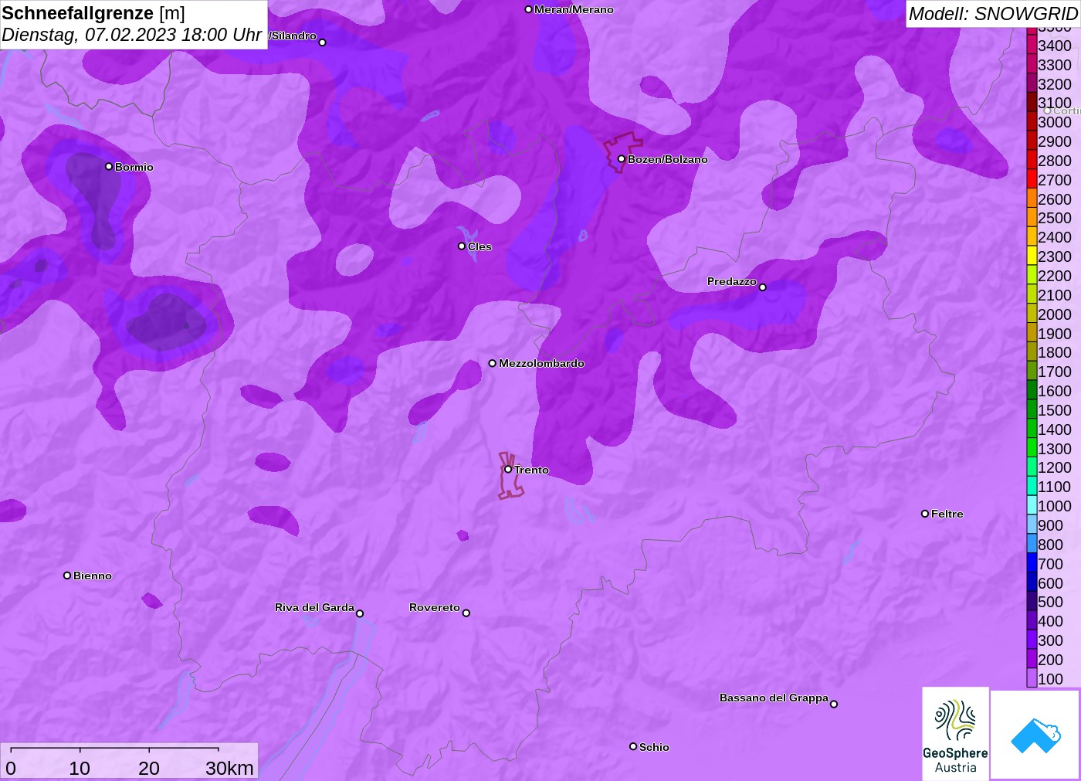Click the '30km' scale bar label
The width and height of the screenshot is (1081, 781).
(229, 768)
